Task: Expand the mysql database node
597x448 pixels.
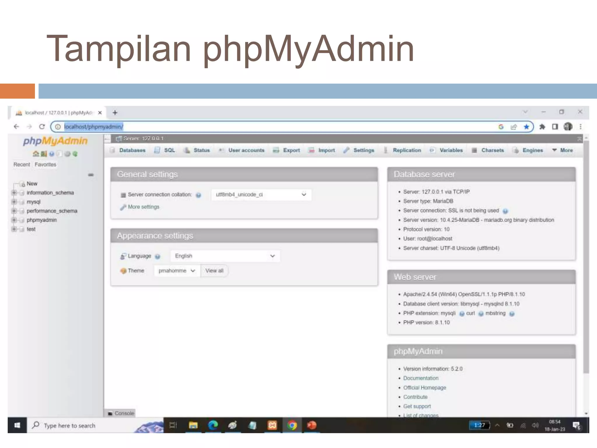Action: (x=14, y=202)
